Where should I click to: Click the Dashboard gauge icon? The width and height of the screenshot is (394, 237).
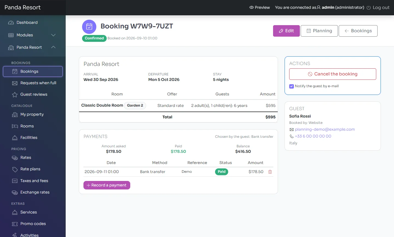click(x=11, y=23)
